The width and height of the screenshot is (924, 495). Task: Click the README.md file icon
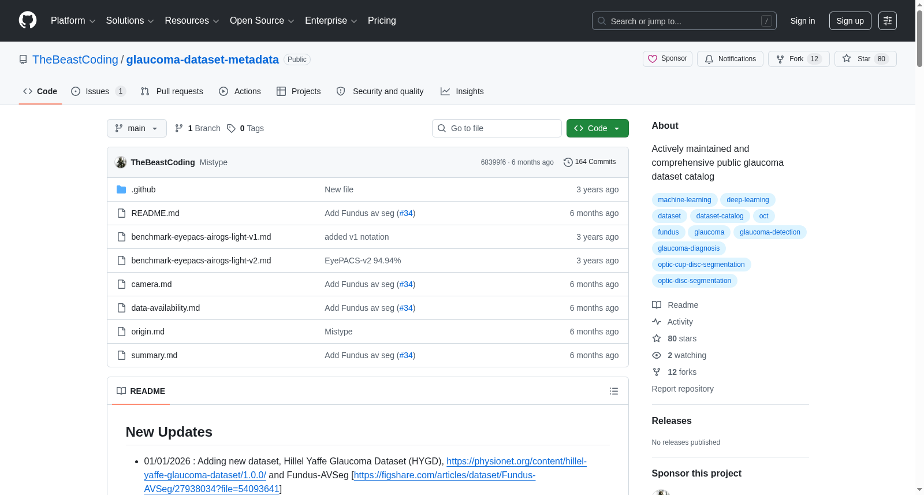121,213
